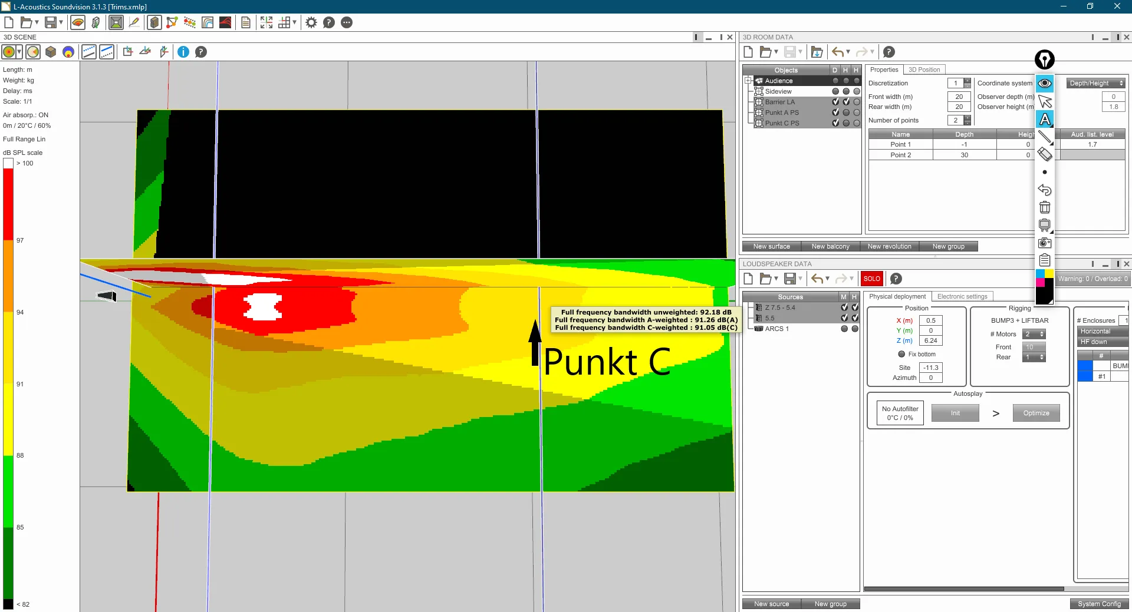
Task: Click the blue info icon in 3D Scene
Action: point(183,52)
